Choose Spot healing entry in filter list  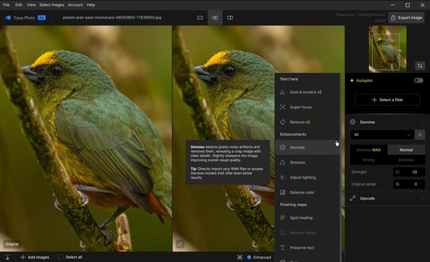307,218
